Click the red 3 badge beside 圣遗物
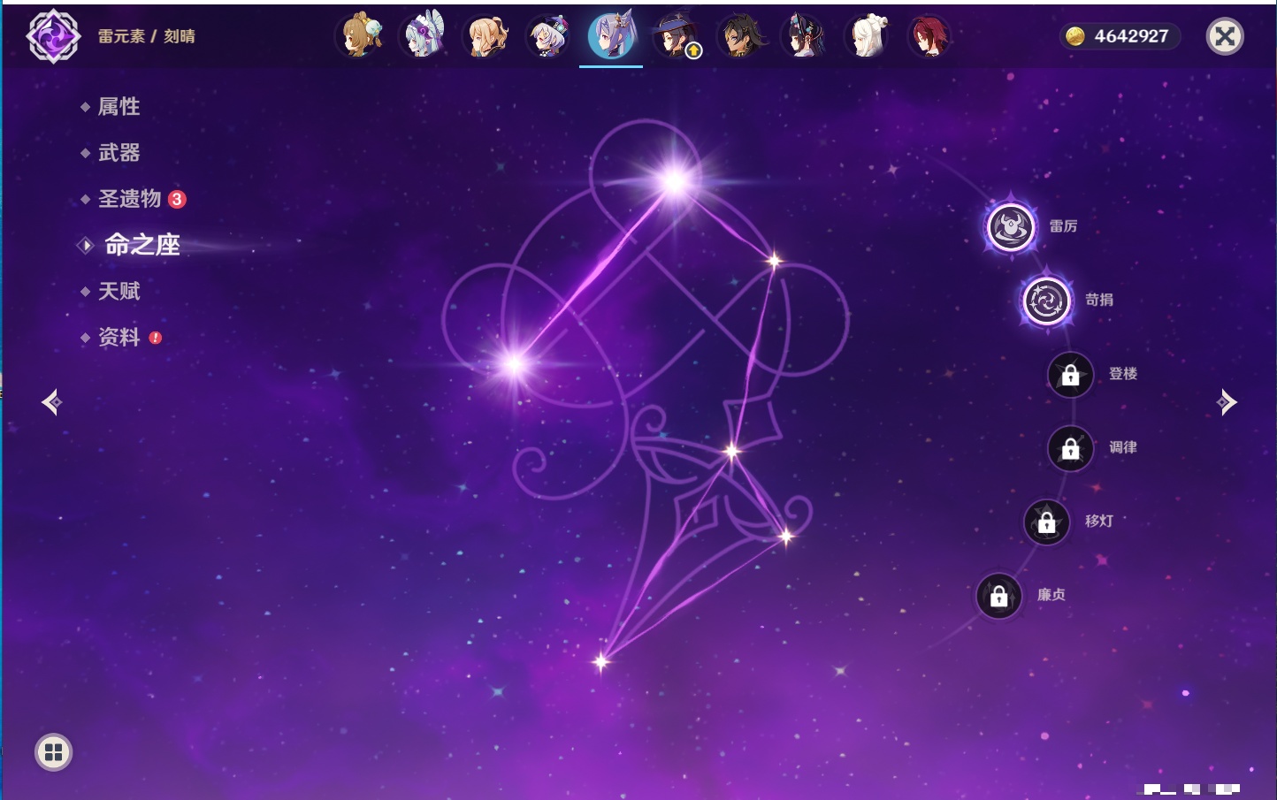The height and width of the screenshot is (800, 1277). 177,199
